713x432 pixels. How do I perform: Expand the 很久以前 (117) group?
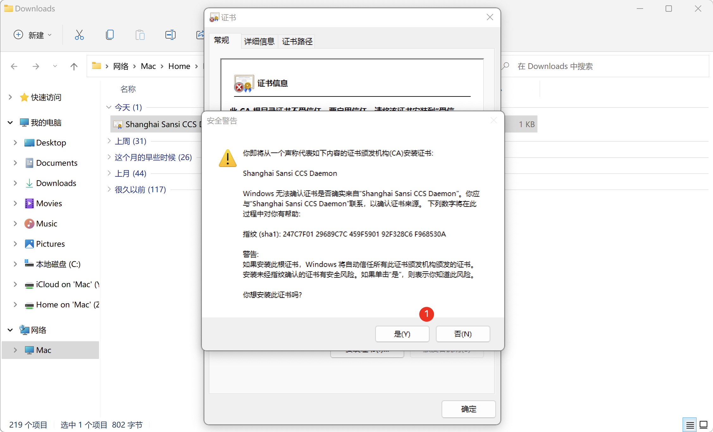(109, 189)
